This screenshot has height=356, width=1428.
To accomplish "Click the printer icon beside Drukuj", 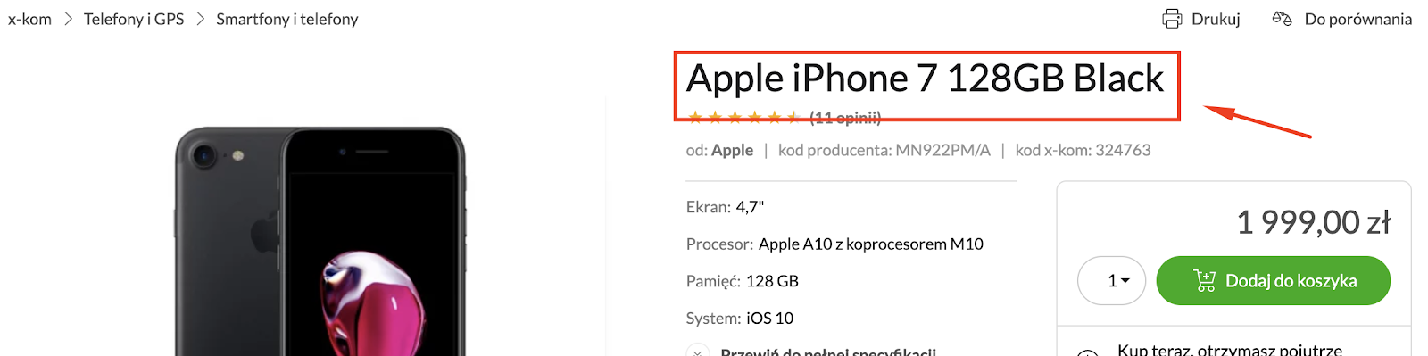I will (1172, 19).
